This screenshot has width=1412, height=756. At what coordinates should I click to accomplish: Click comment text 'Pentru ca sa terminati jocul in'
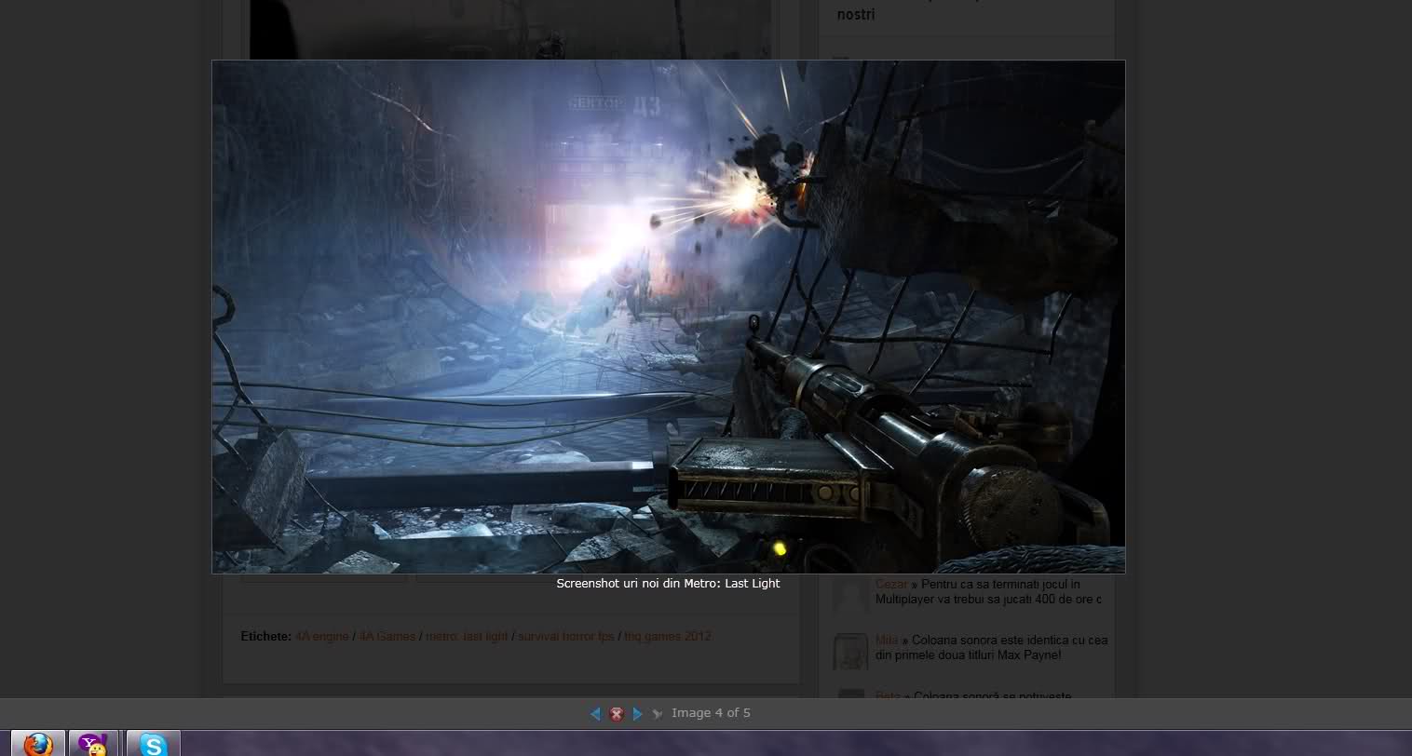[x=1000, y=585]
